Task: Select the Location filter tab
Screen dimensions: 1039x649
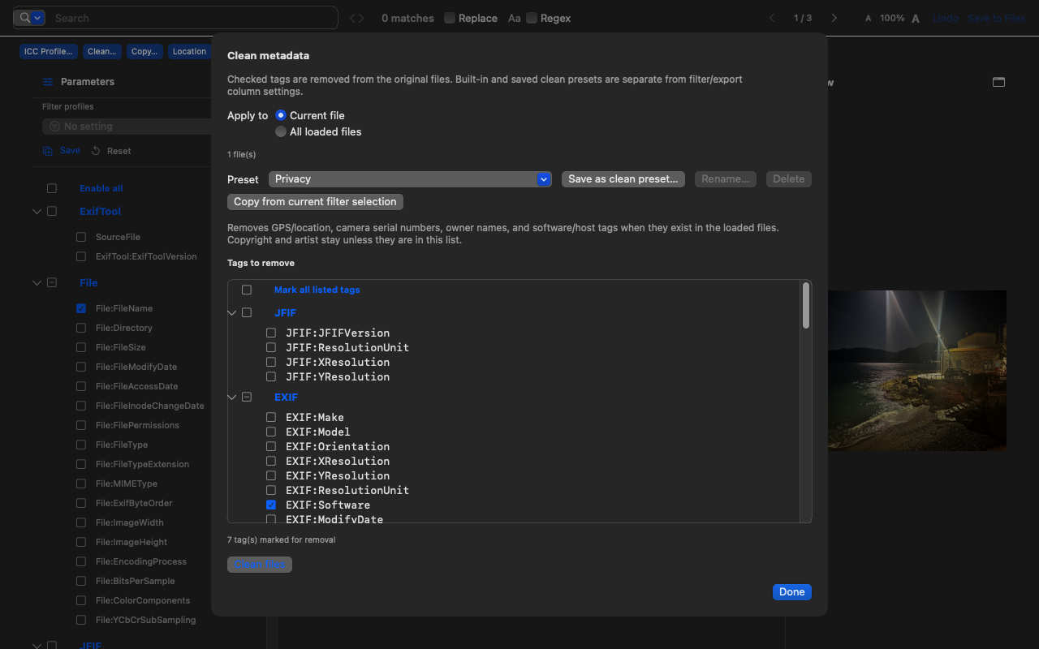Action: tap(189, 51)
